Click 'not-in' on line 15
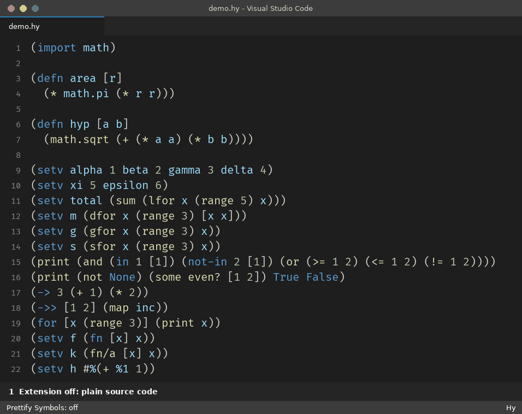Viewport: 522px width, 414px height. click(x=207, y=262)
